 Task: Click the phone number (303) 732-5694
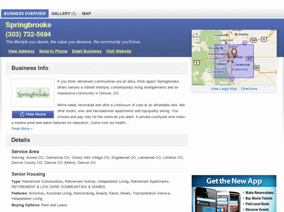28,34
